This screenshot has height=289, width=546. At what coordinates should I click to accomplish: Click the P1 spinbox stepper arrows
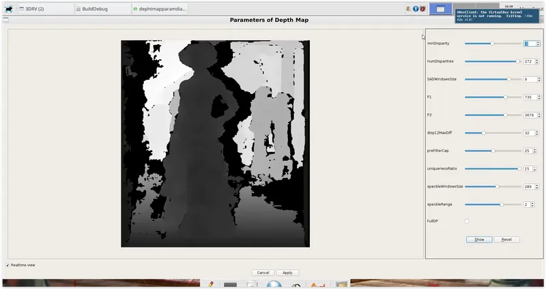pos(539,97)
